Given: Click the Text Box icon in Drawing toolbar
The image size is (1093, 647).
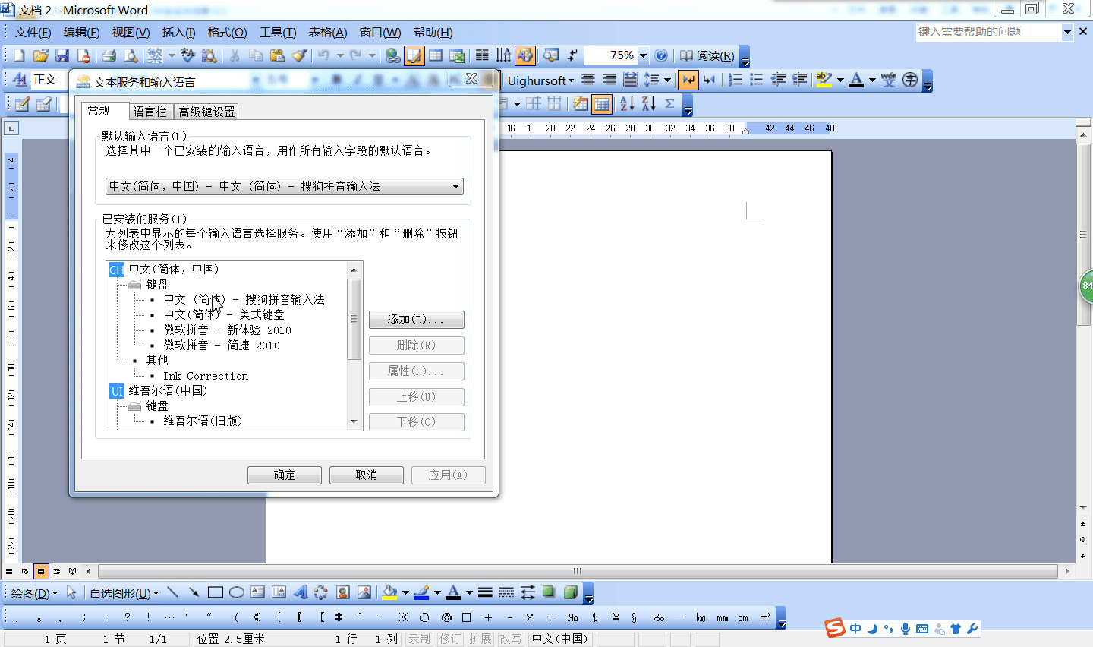Looking at the screenshot, I should click(257, 592).
